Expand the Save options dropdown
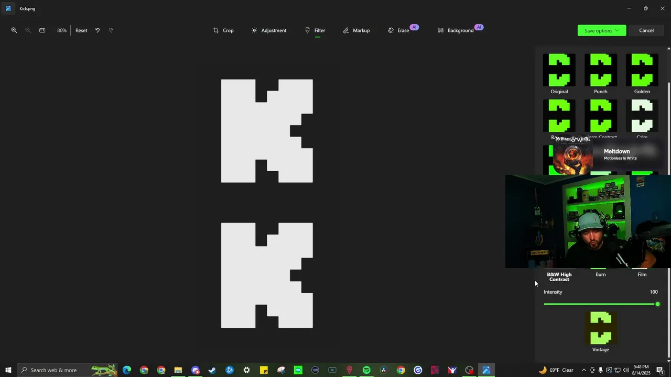Viewport: 671px width, 377px height. click(602, 30)
